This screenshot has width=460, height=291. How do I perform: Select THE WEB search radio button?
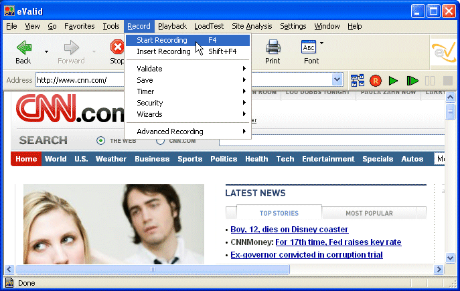coord(100,141)
